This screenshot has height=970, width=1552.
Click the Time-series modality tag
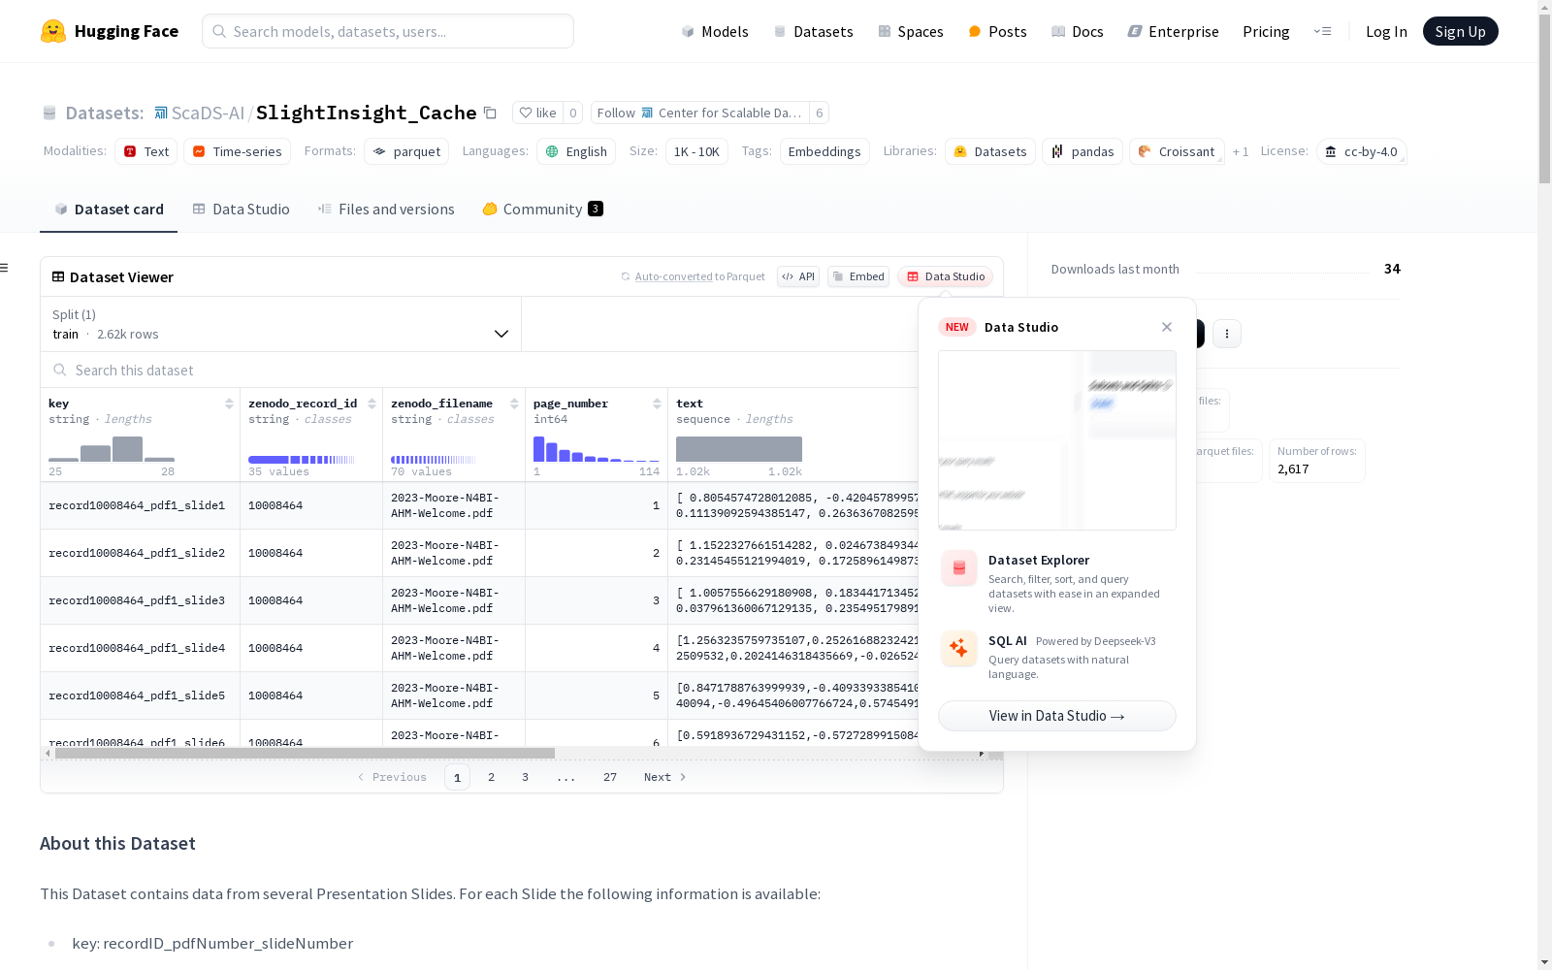(x=238, y=151)
